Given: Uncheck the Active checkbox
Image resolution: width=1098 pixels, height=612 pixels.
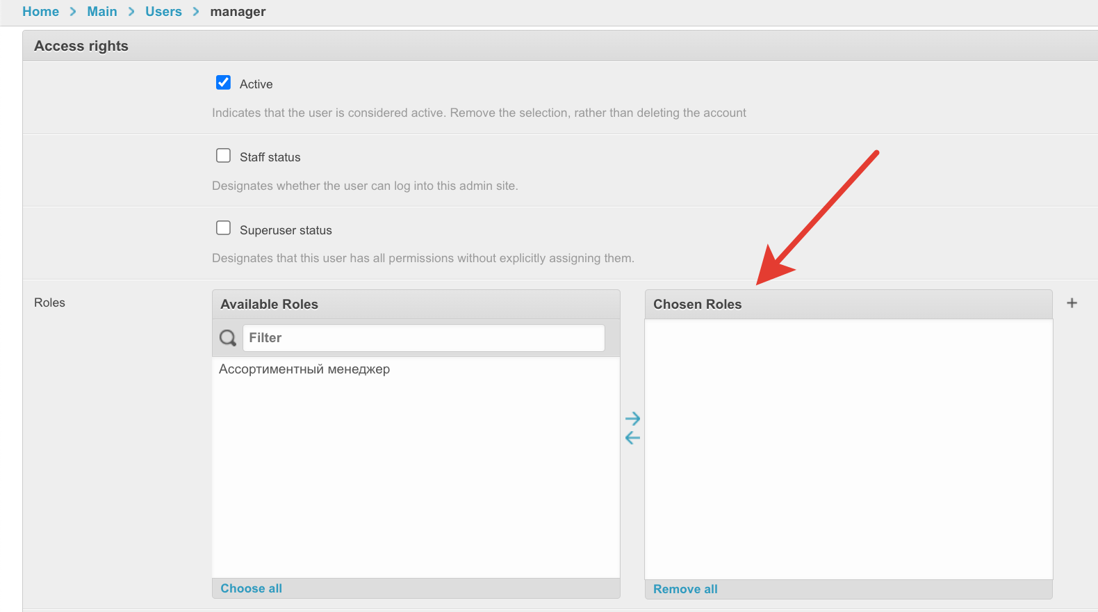Looking at the screenshot, I should pos(223,83).
